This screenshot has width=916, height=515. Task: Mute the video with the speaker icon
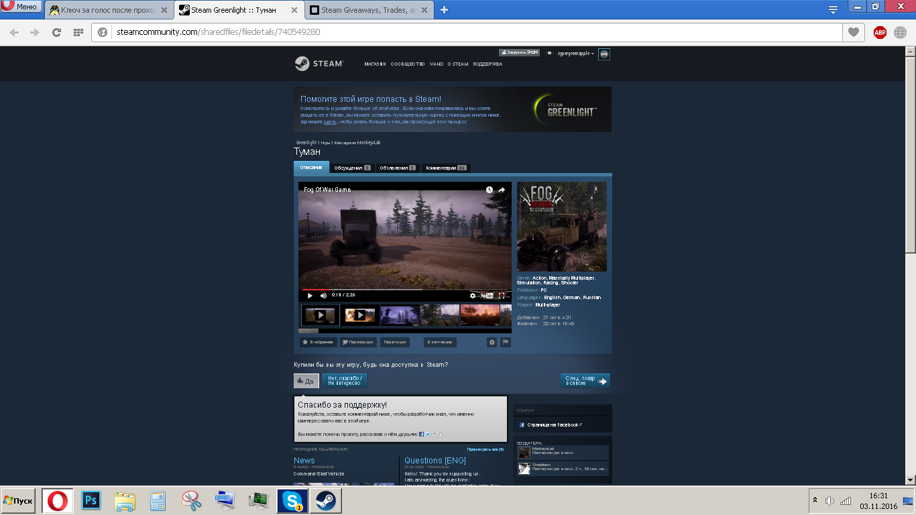tap(323, 295)
